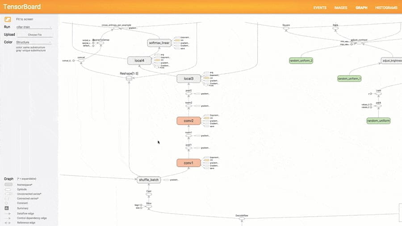Switch to the Images tab
402x226 pixels.
[x=341, y=8]
